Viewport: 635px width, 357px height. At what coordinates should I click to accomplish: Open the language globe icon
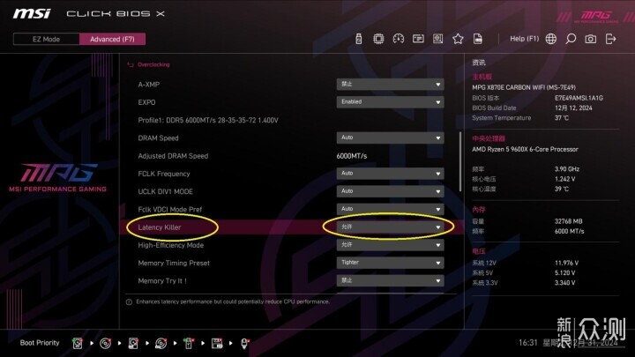(550, 39)
